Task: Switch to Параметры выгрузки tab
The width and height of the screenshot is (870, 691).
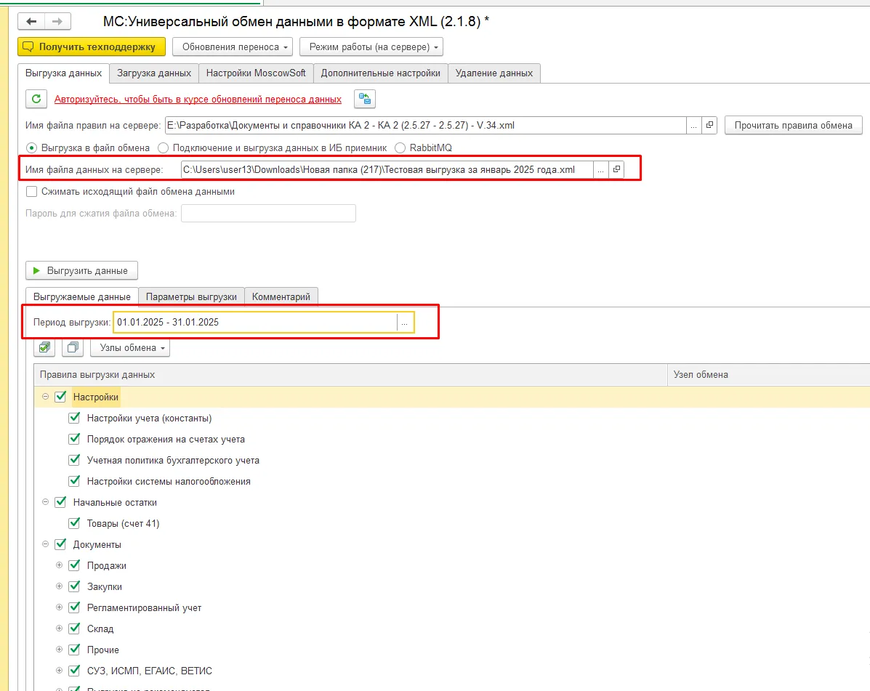Action: pyautogui.click(x=191, y=296)
